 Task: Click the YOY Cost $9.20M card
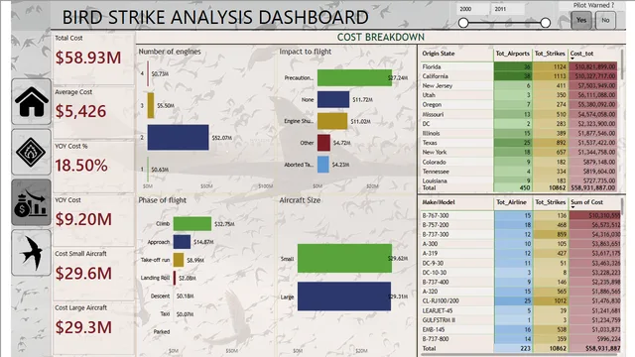(93, 220)
